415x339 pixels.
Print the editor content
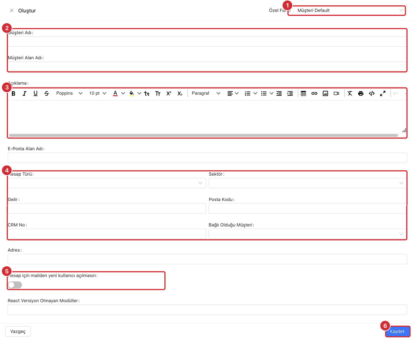pos(361,93)
